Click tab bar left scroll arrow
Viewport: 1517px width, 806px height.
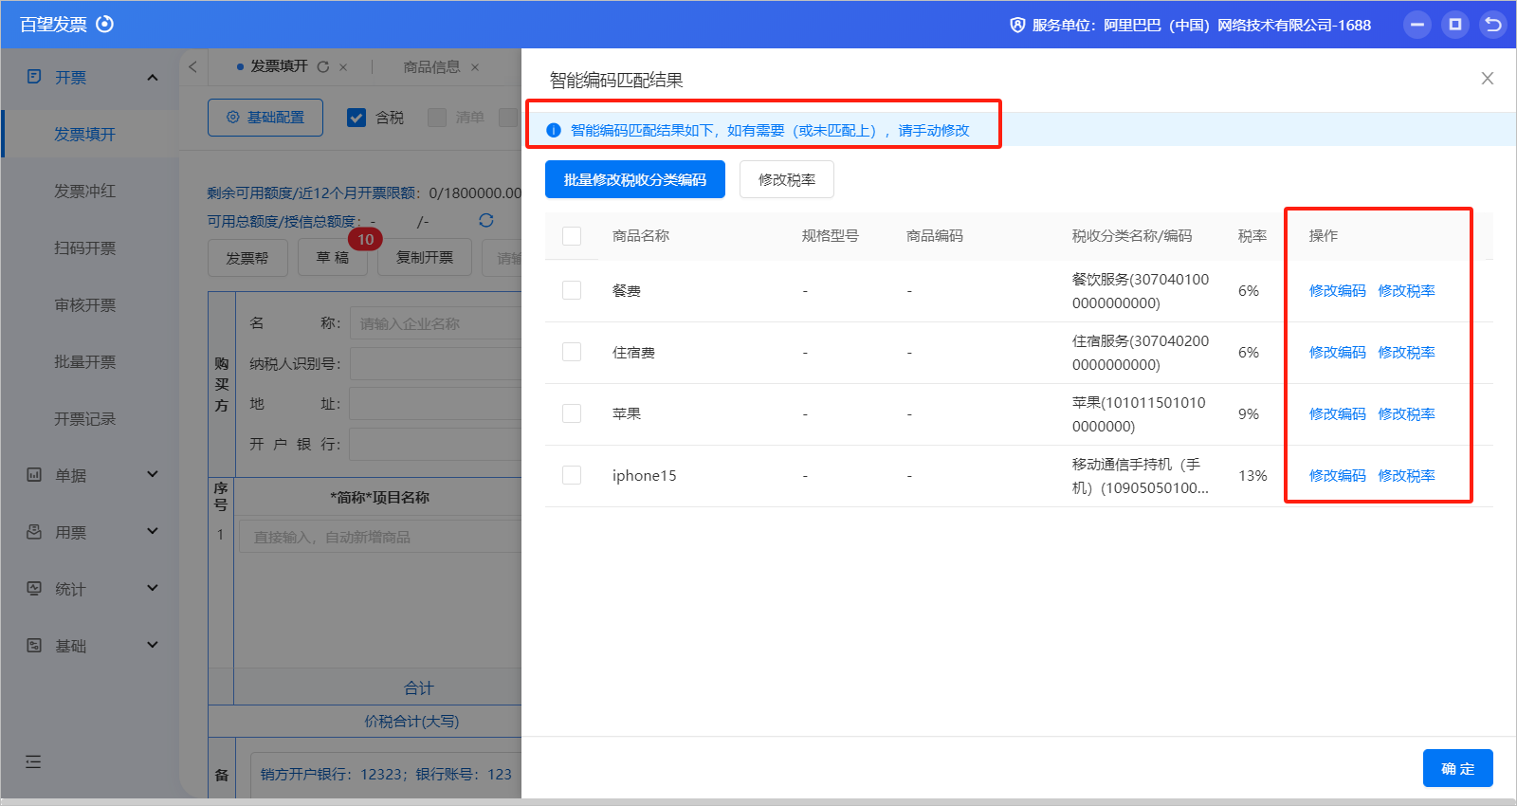point(192,66)
